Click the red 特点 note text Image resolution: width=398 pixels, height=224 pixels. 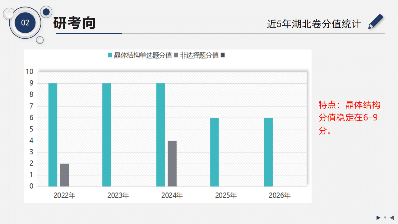pyautogui.click(x=350, y=118)
